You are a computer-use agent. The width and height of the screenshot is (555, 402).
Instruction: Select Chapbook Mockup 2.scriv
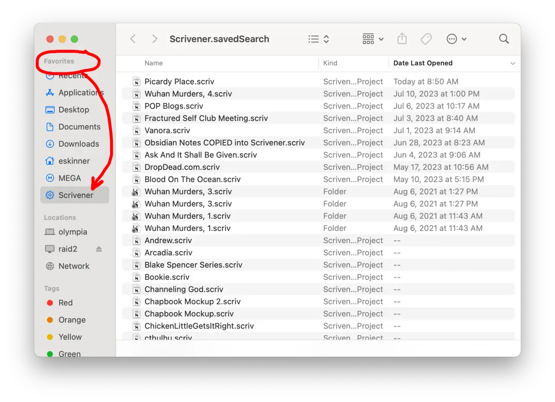pyautogui.click(x=318, y=301)
